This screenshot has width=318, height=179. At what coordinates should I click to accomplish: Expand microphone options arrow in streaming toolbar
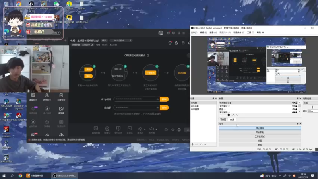pyautogui.click(x=145, y=129)
